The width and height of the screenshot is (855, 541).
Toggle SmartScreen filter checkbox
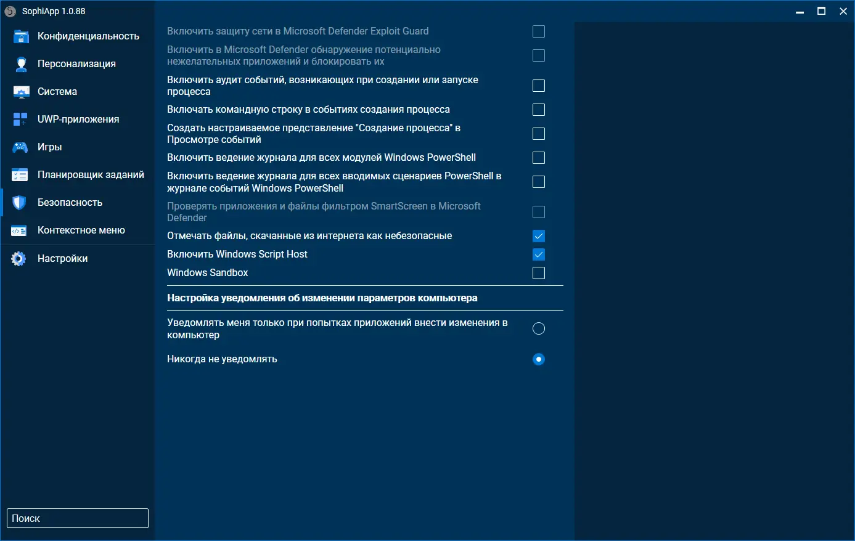point(539,212)
